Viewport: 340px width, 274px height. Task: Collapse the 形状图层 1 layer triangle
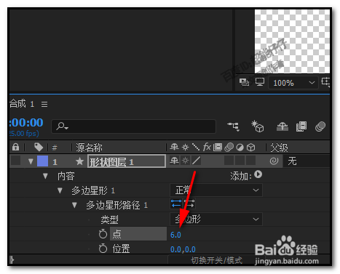tap(31, 161)
